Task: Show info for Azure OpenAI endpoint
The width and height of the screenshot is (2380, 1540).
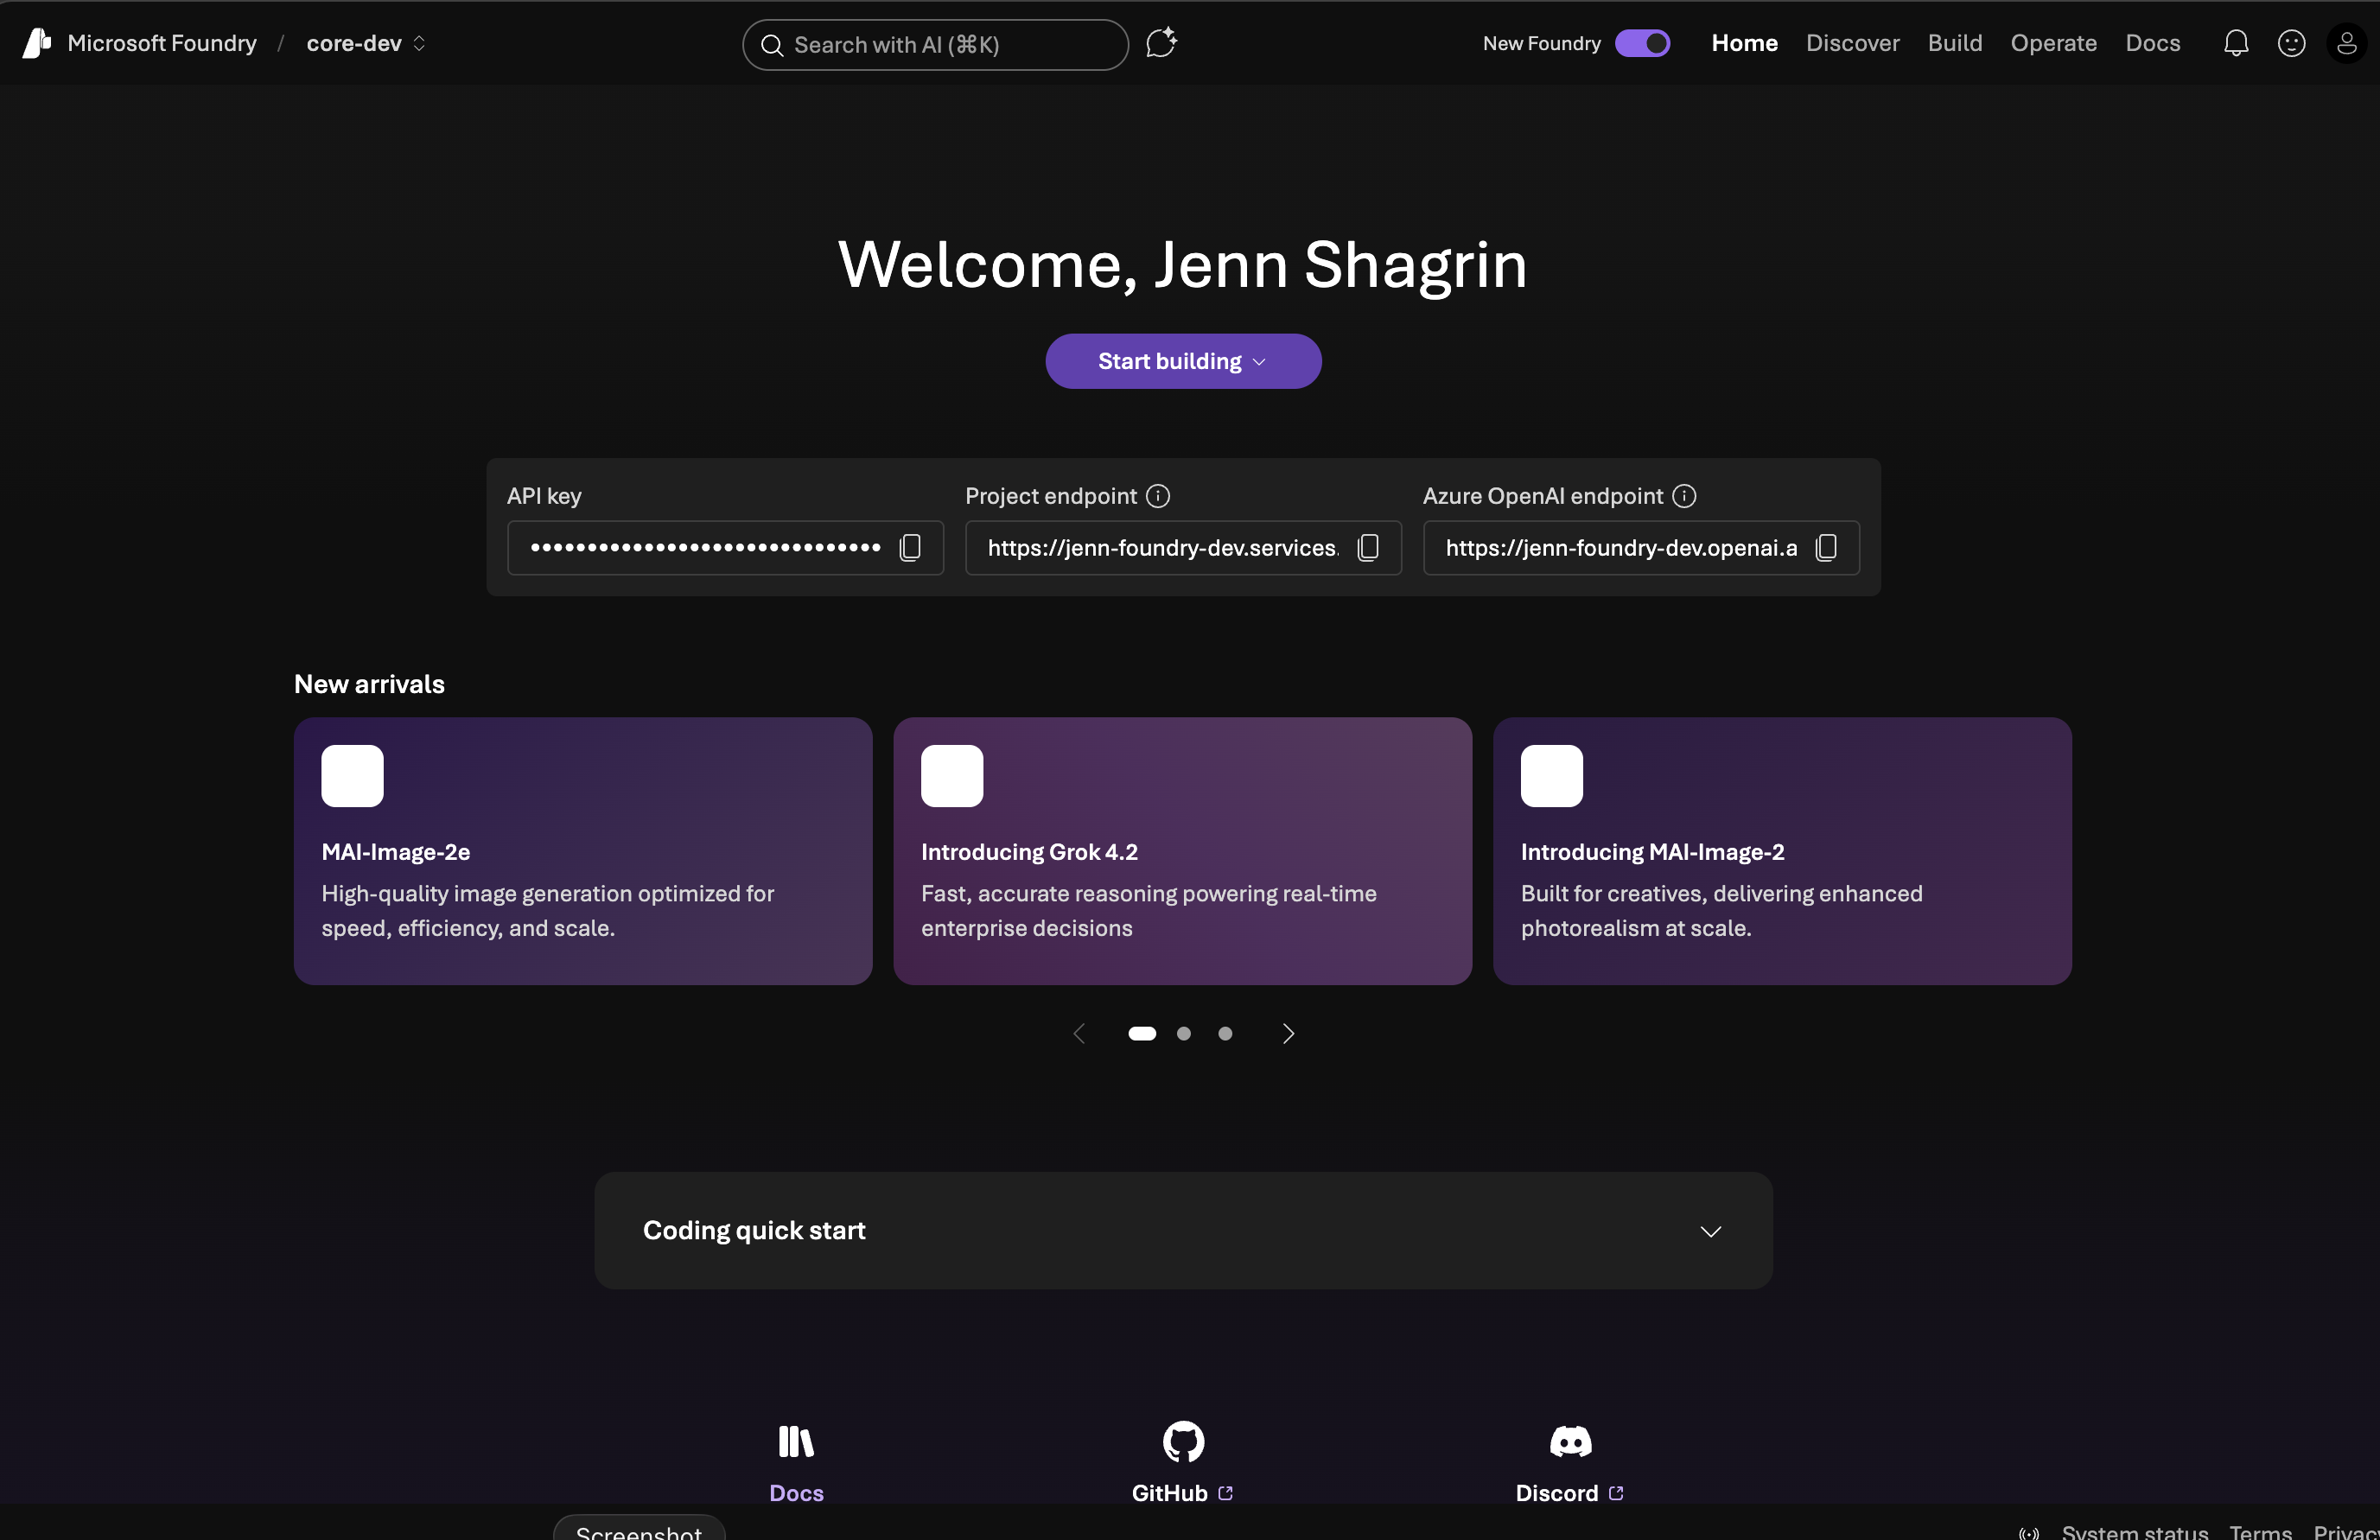Action: (x=1684, y=496)
